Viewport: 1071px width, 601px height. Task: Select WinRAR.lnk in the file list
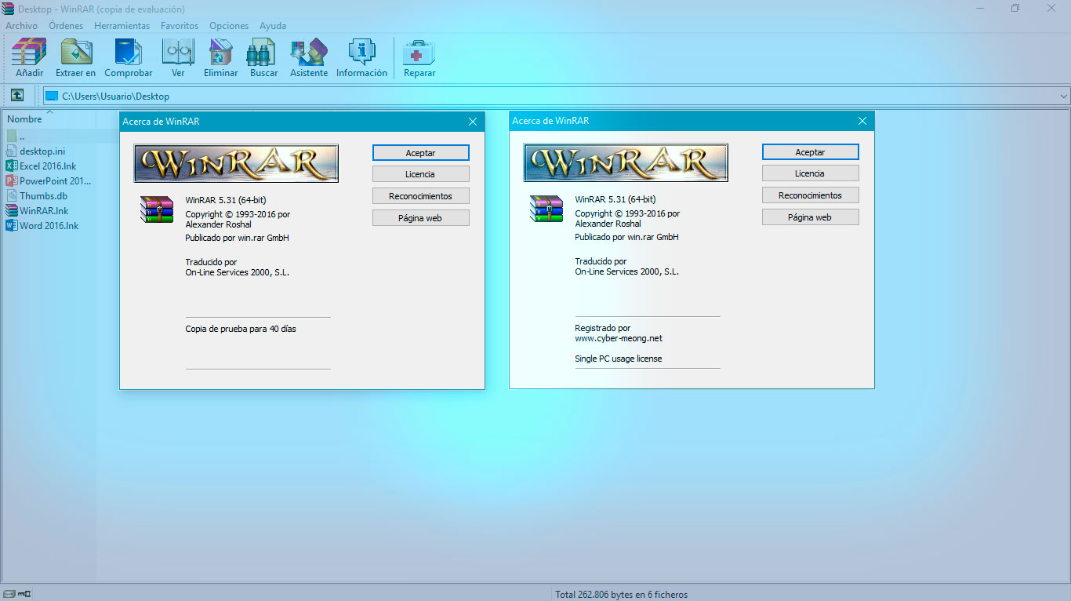[47, 210]
